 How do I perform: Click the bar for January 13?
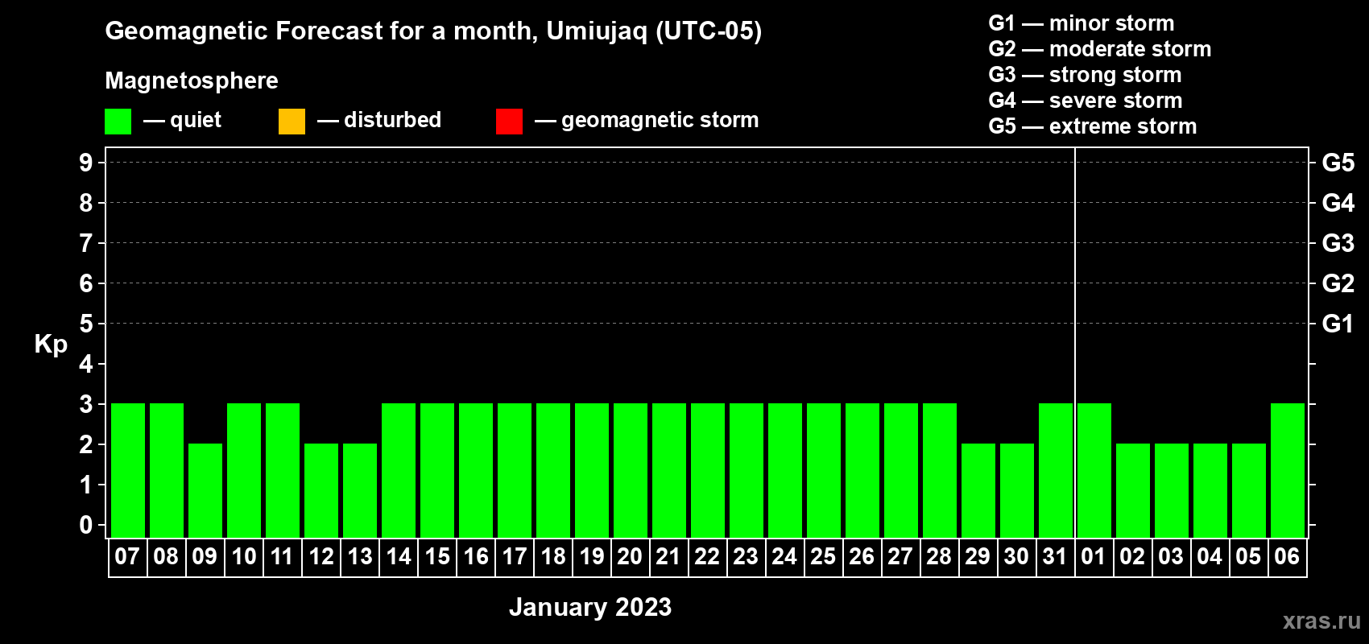[x=360, y=490]
